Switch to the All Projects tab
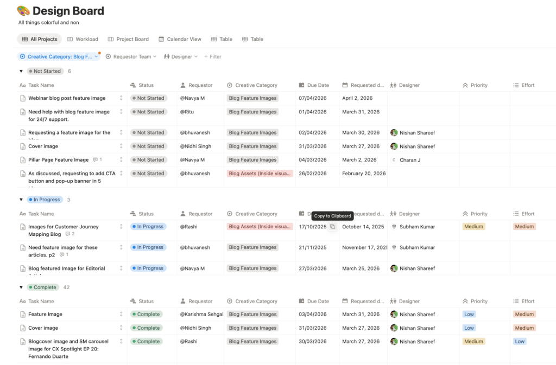The width and height of the screenshot is (556, 365). point(39,39)
